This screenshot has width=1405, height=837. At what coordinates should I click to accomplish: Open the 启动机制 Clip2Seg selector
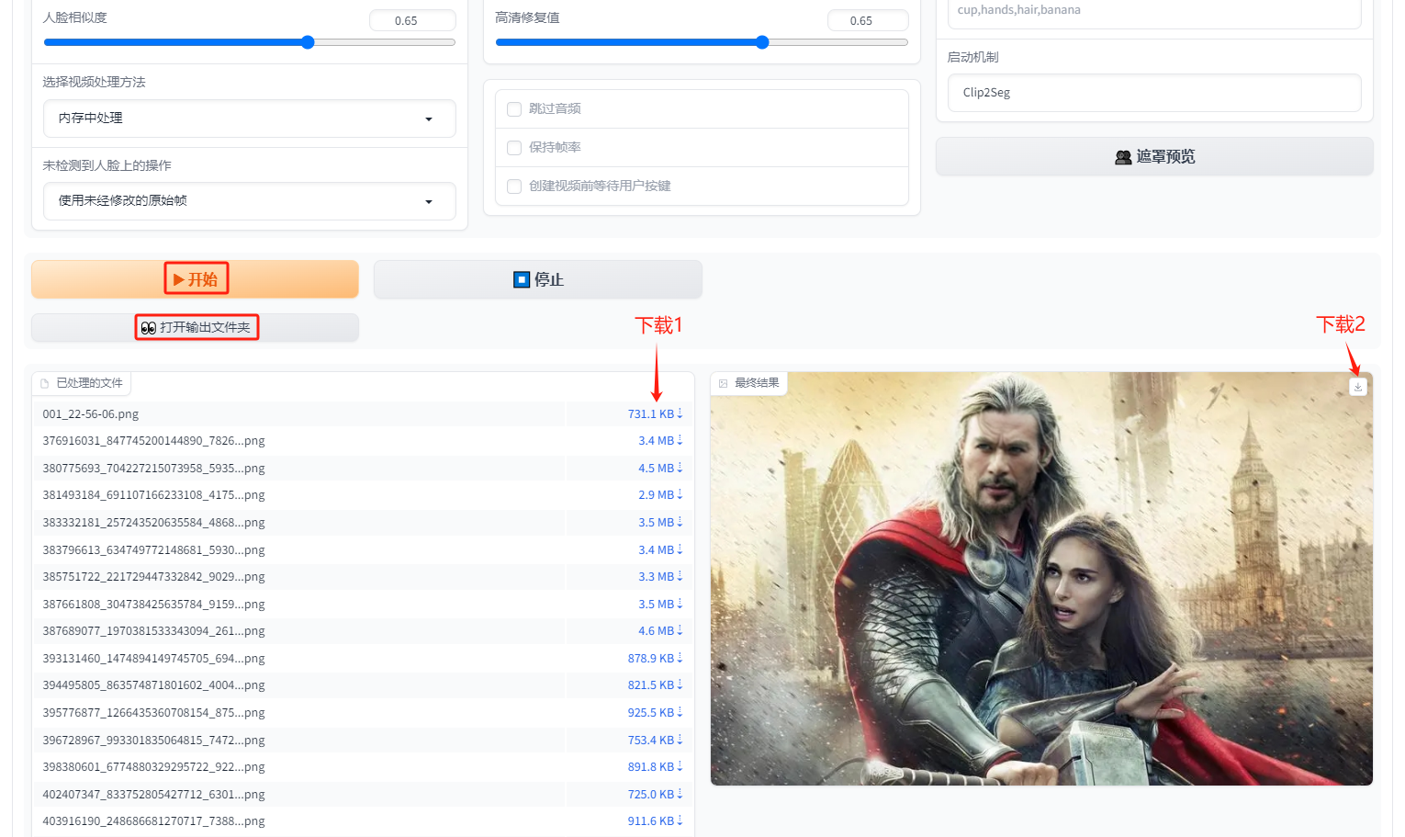tap(1153, 93)
